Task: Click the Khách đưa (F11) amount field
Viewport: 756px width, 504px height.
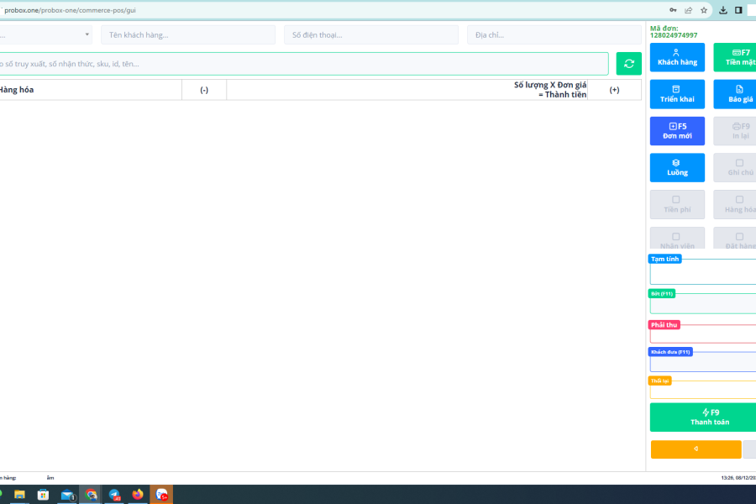Action: coord(704,363)
